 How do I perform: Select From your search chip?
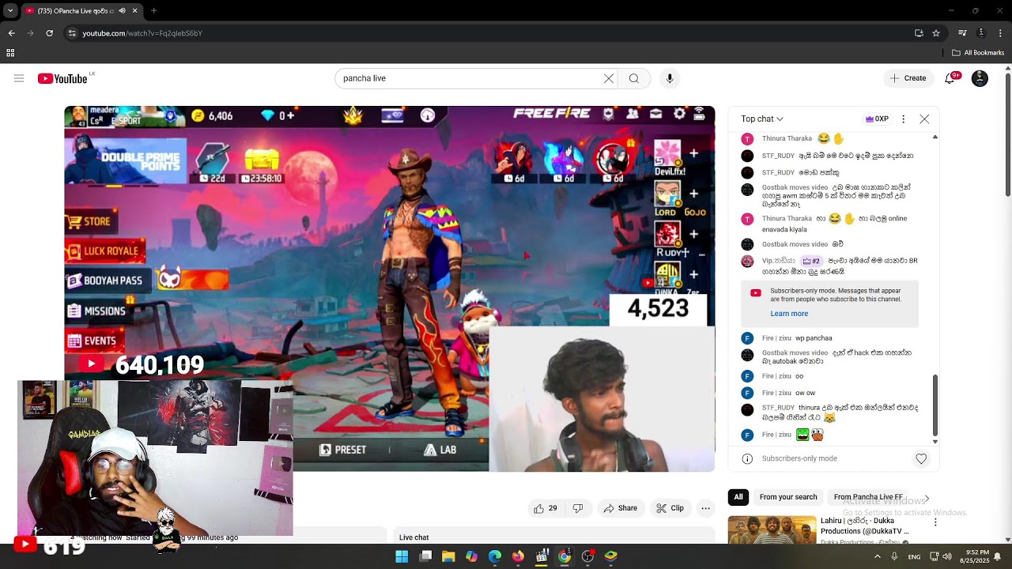pos(788,497)
